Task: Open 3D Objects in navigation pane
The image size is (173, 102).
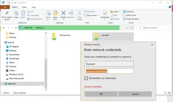Action: pyautogui.click(x=12, y=47)
